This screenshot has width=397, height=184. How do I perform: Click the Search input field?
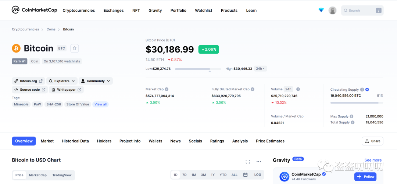point(362,10)
